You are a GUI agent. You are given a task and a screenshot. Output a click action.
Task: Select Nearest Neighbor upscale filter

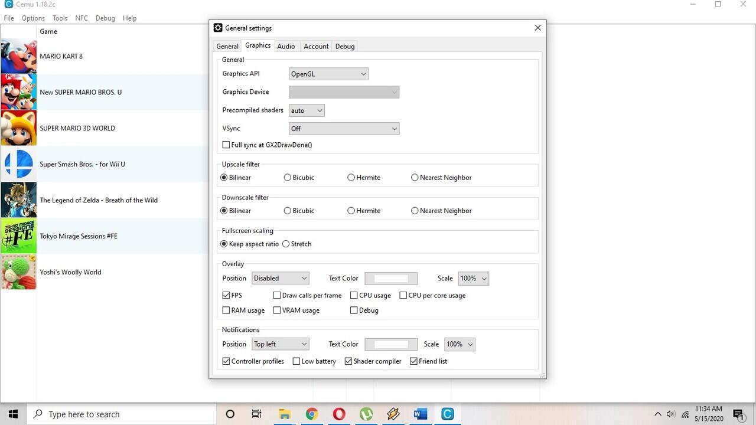pos(441,177)
